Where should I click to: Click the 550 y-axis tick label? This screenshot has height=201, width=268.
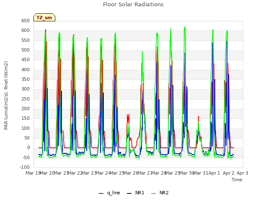(26, 40)
